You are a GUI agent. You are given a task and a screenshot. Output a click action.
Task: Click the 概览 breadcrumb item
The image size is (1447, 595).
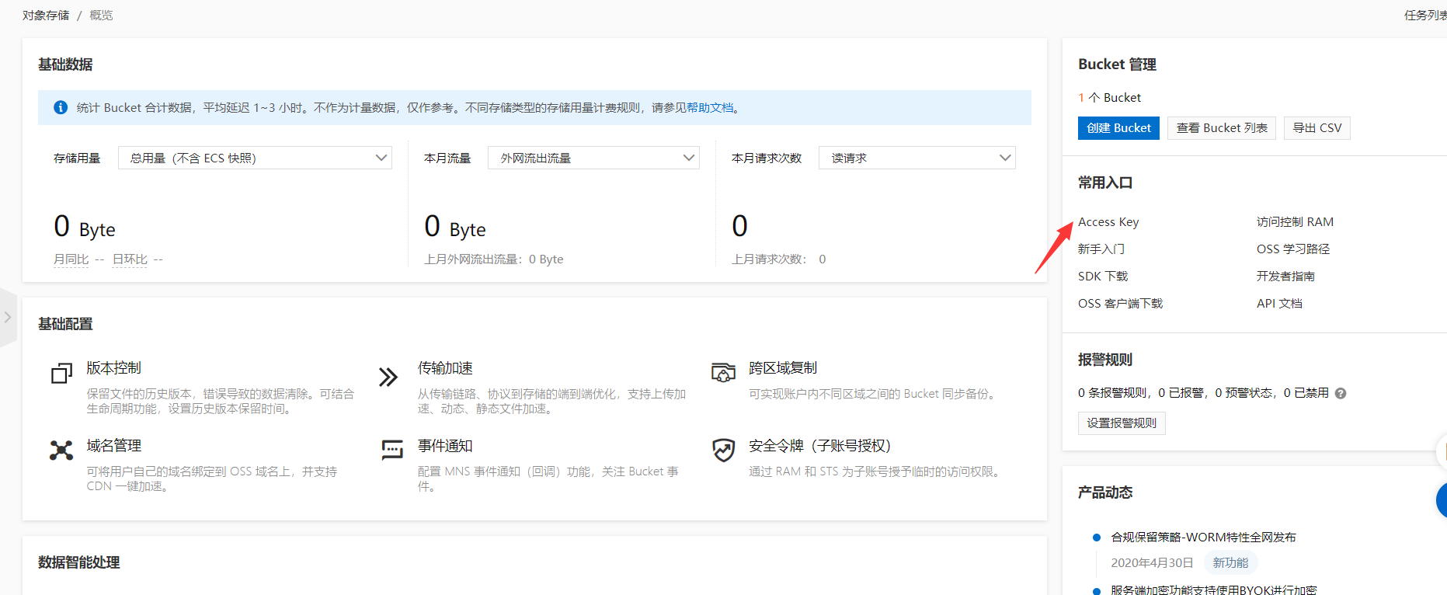pyautogui.click(x=101, y=16)
